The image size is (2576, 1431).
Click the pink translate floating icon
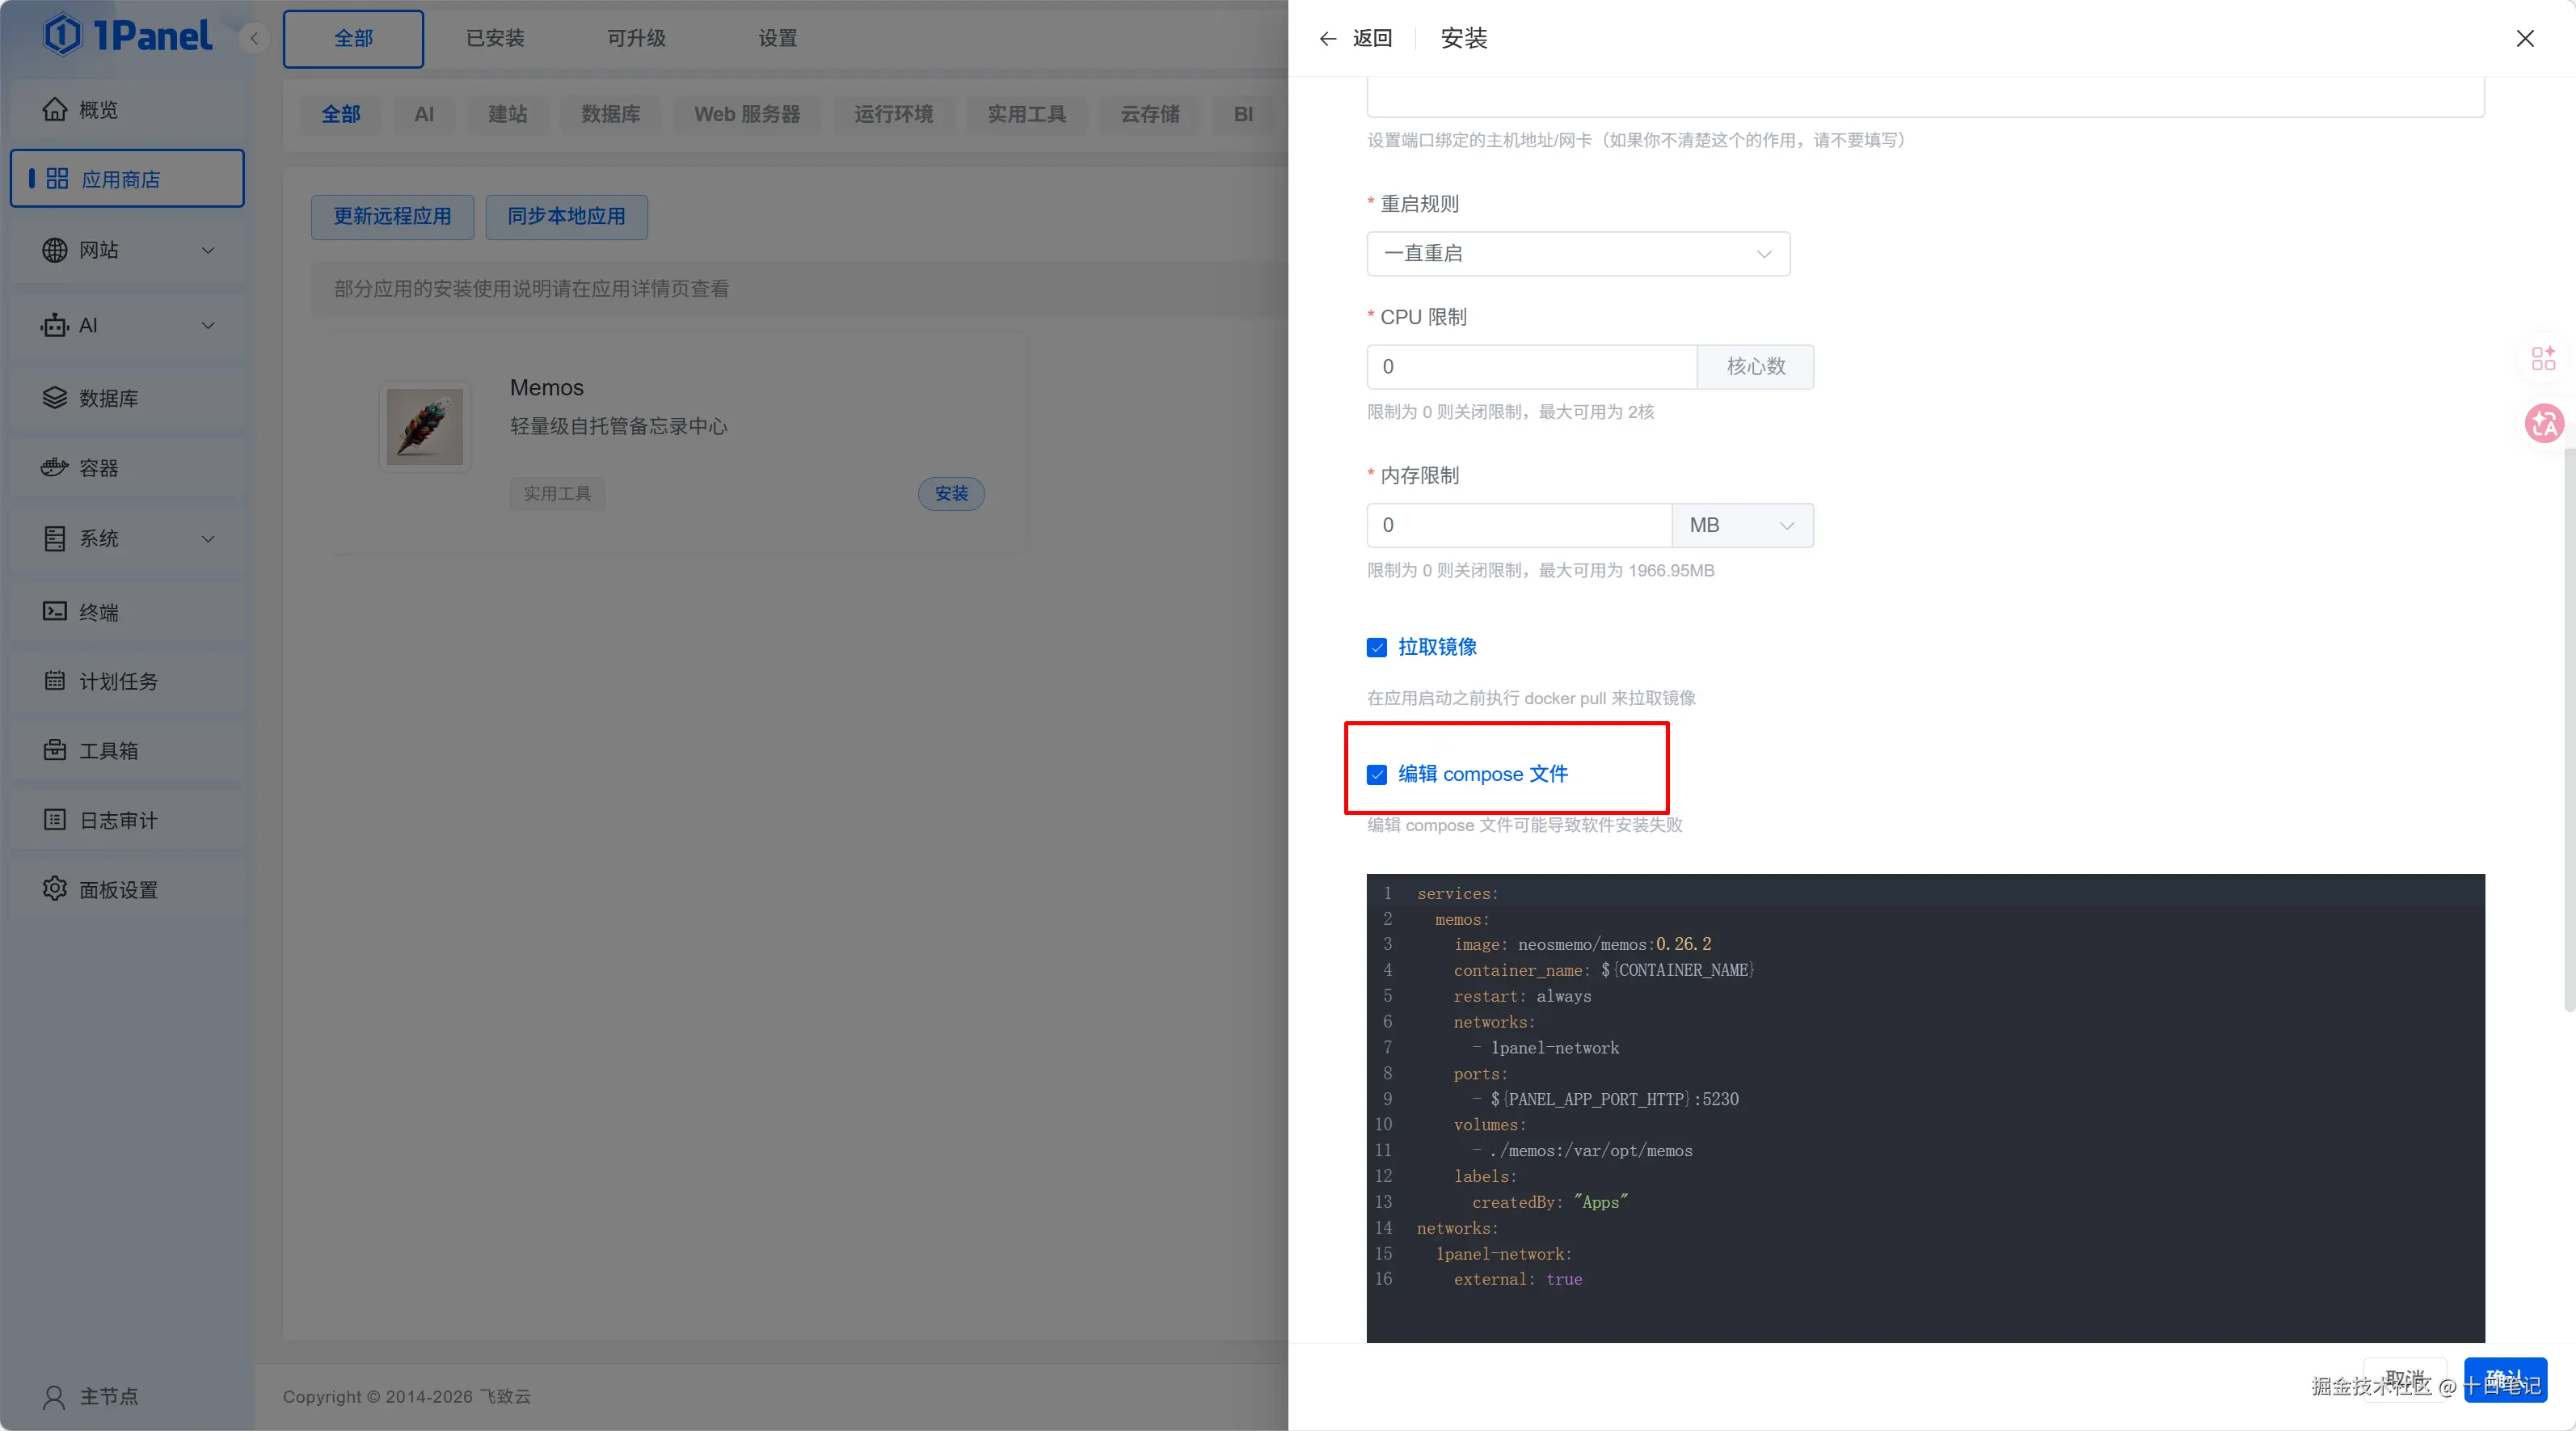(2544, 424)
